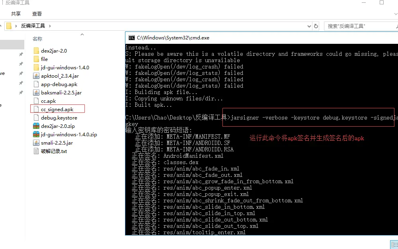Click the cmd.exe icon in title bar
Screen dimensions: 398x249
[x=131, y=38]
